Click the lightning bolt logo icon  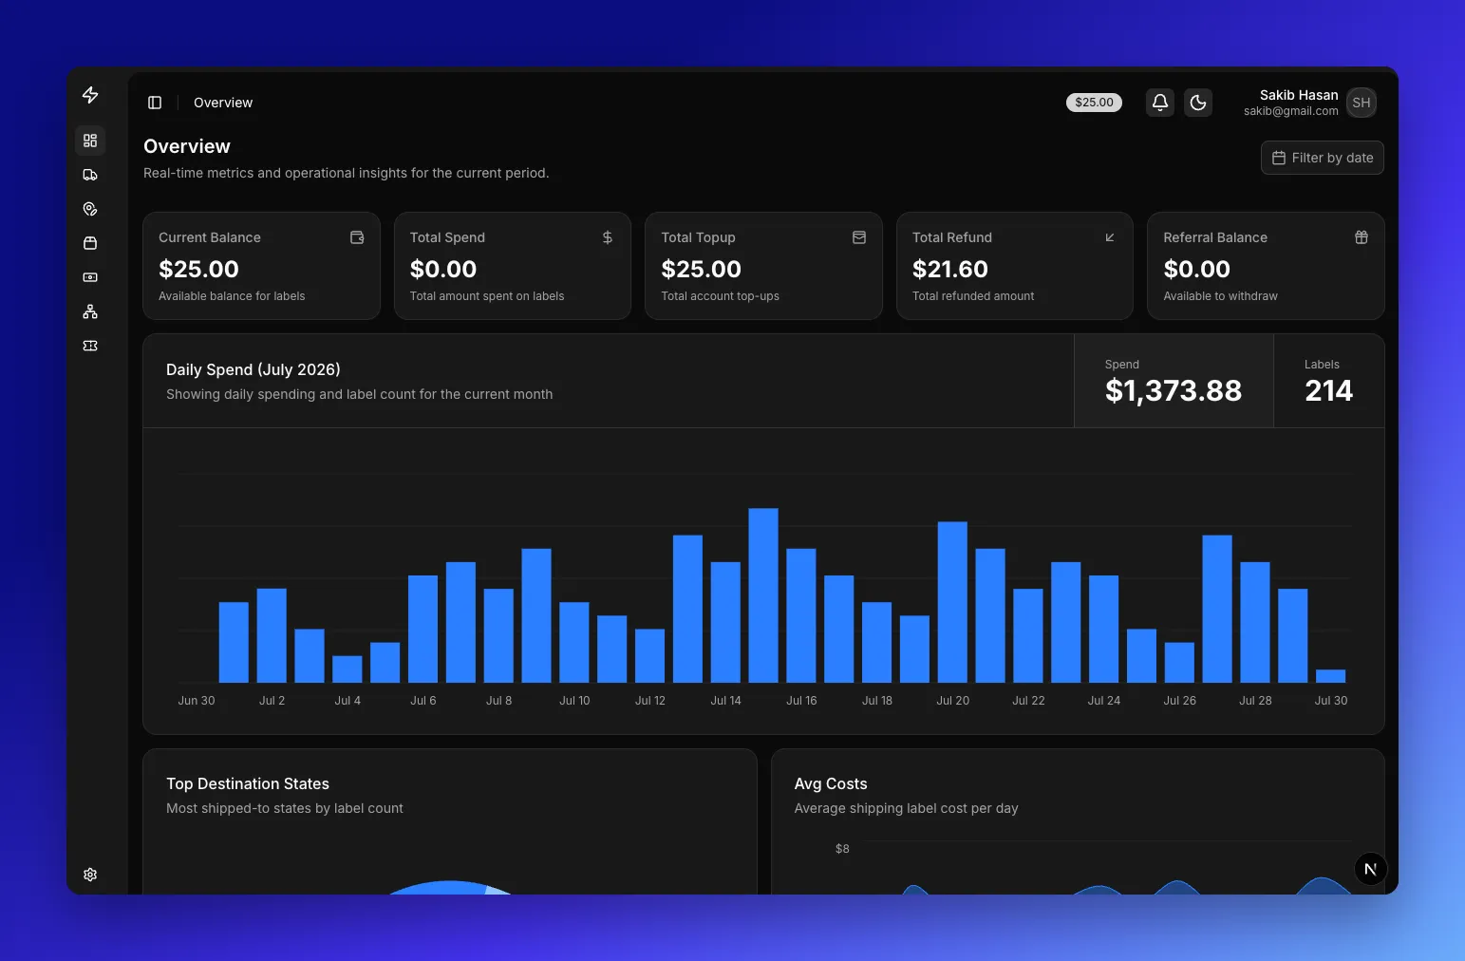click(x=90, y=95)
